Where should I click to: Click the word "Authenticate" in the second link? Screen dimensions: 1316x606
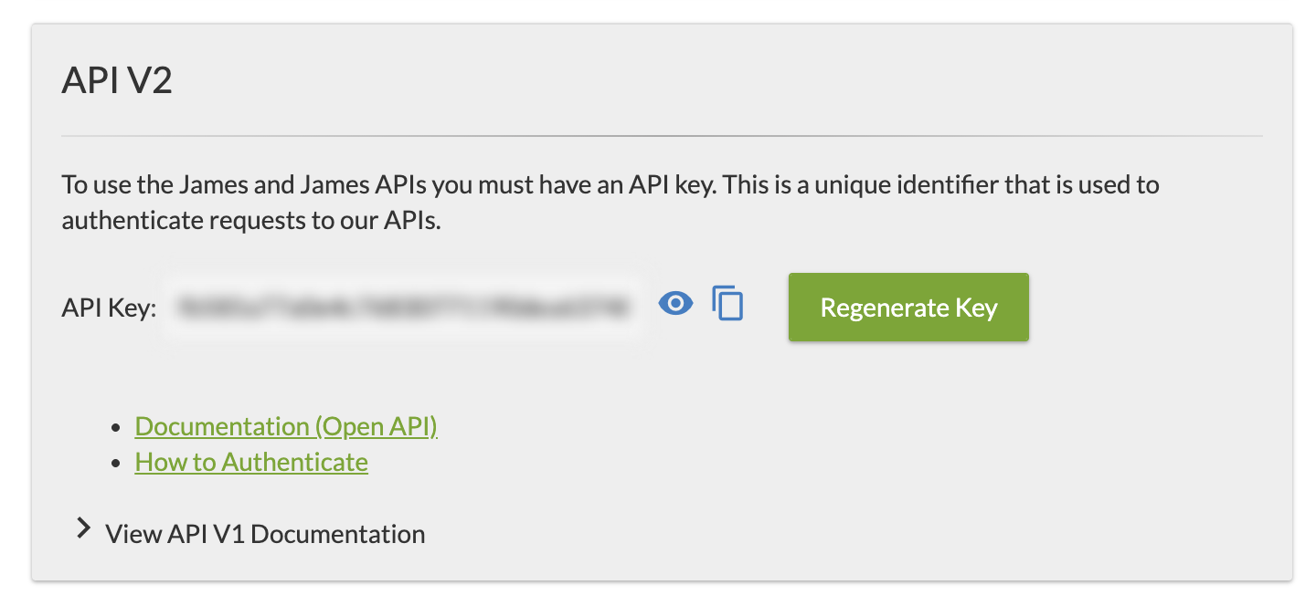[295, 462]
